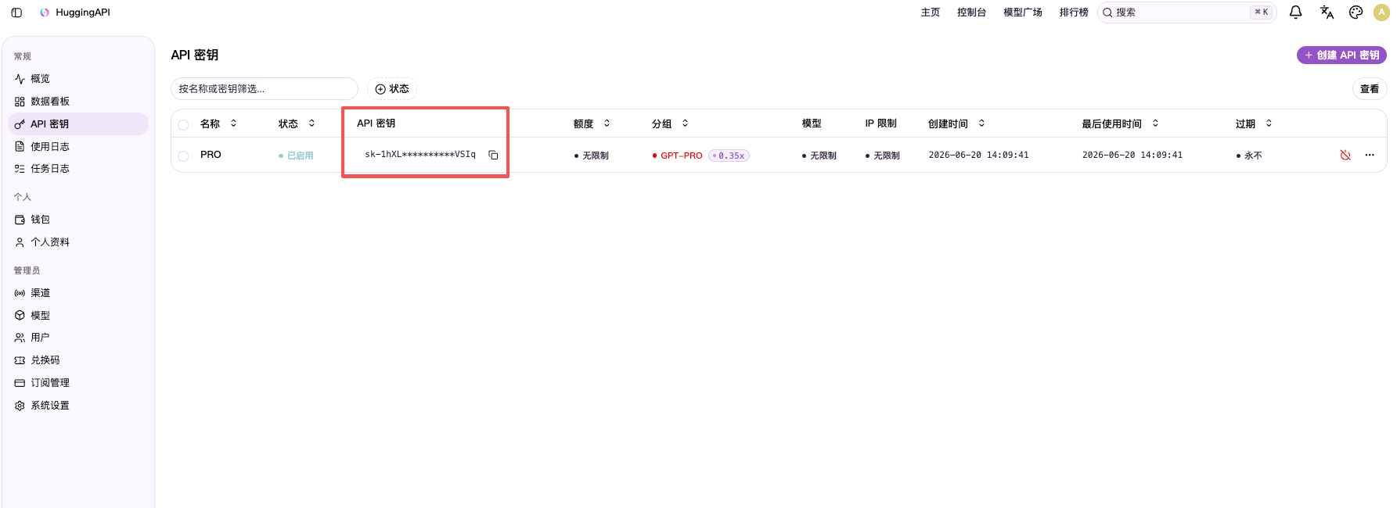1397x508 pixels.
Task: Click the 已启用 status badge
Action: 296,156
